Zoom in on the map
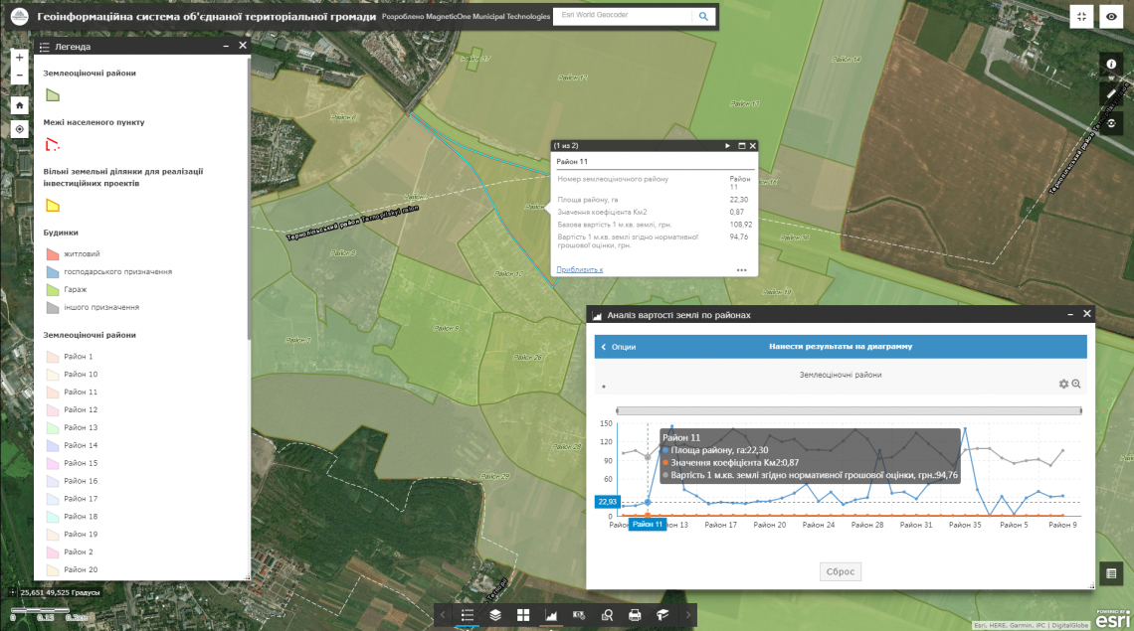This screenshot has height=631, width=1134. tap(20, 57)
